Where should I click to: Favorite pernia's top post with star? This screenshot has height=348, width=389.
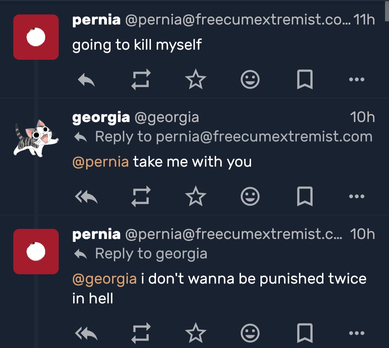[196, 80]
